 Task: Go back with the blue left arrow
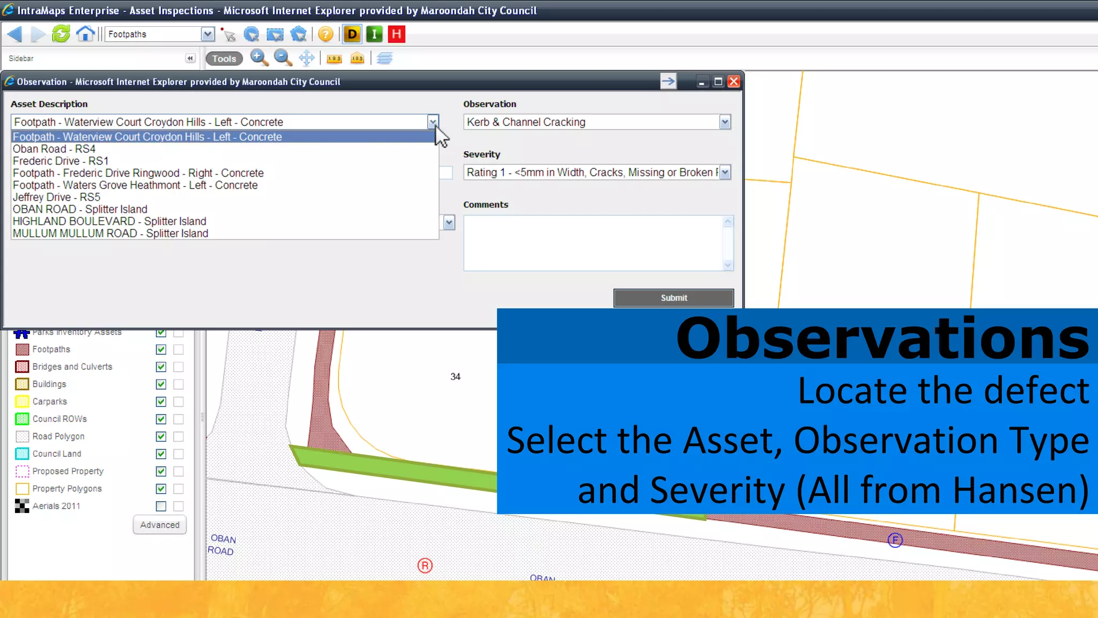[x=15, y=34]
